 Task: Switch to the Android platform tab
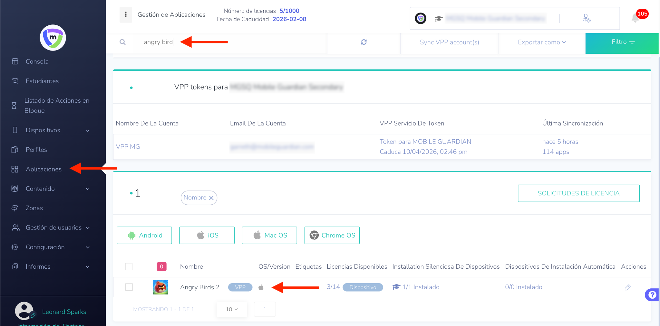coord(144,235)
